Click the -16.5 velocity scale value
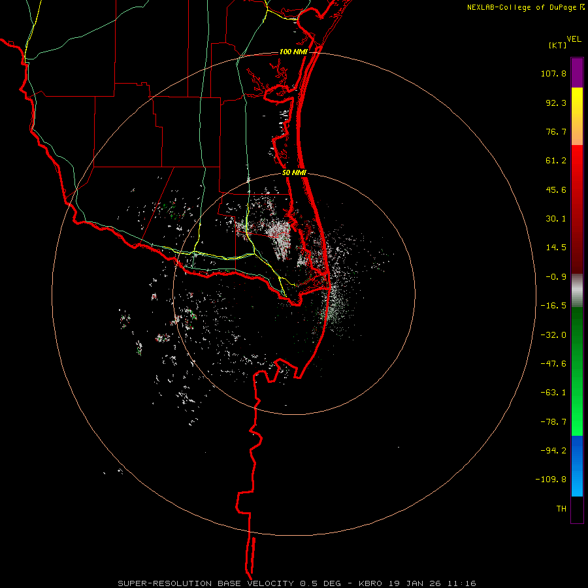588x588 pixels. [553, 306]
